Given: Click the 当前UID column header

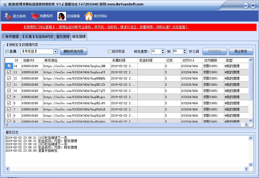Looking at the screenshot, I should point(32,60).
